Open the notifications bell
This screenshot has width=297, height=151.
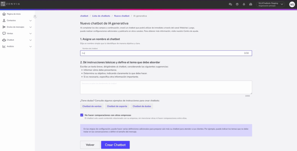(x=244, y=4)
